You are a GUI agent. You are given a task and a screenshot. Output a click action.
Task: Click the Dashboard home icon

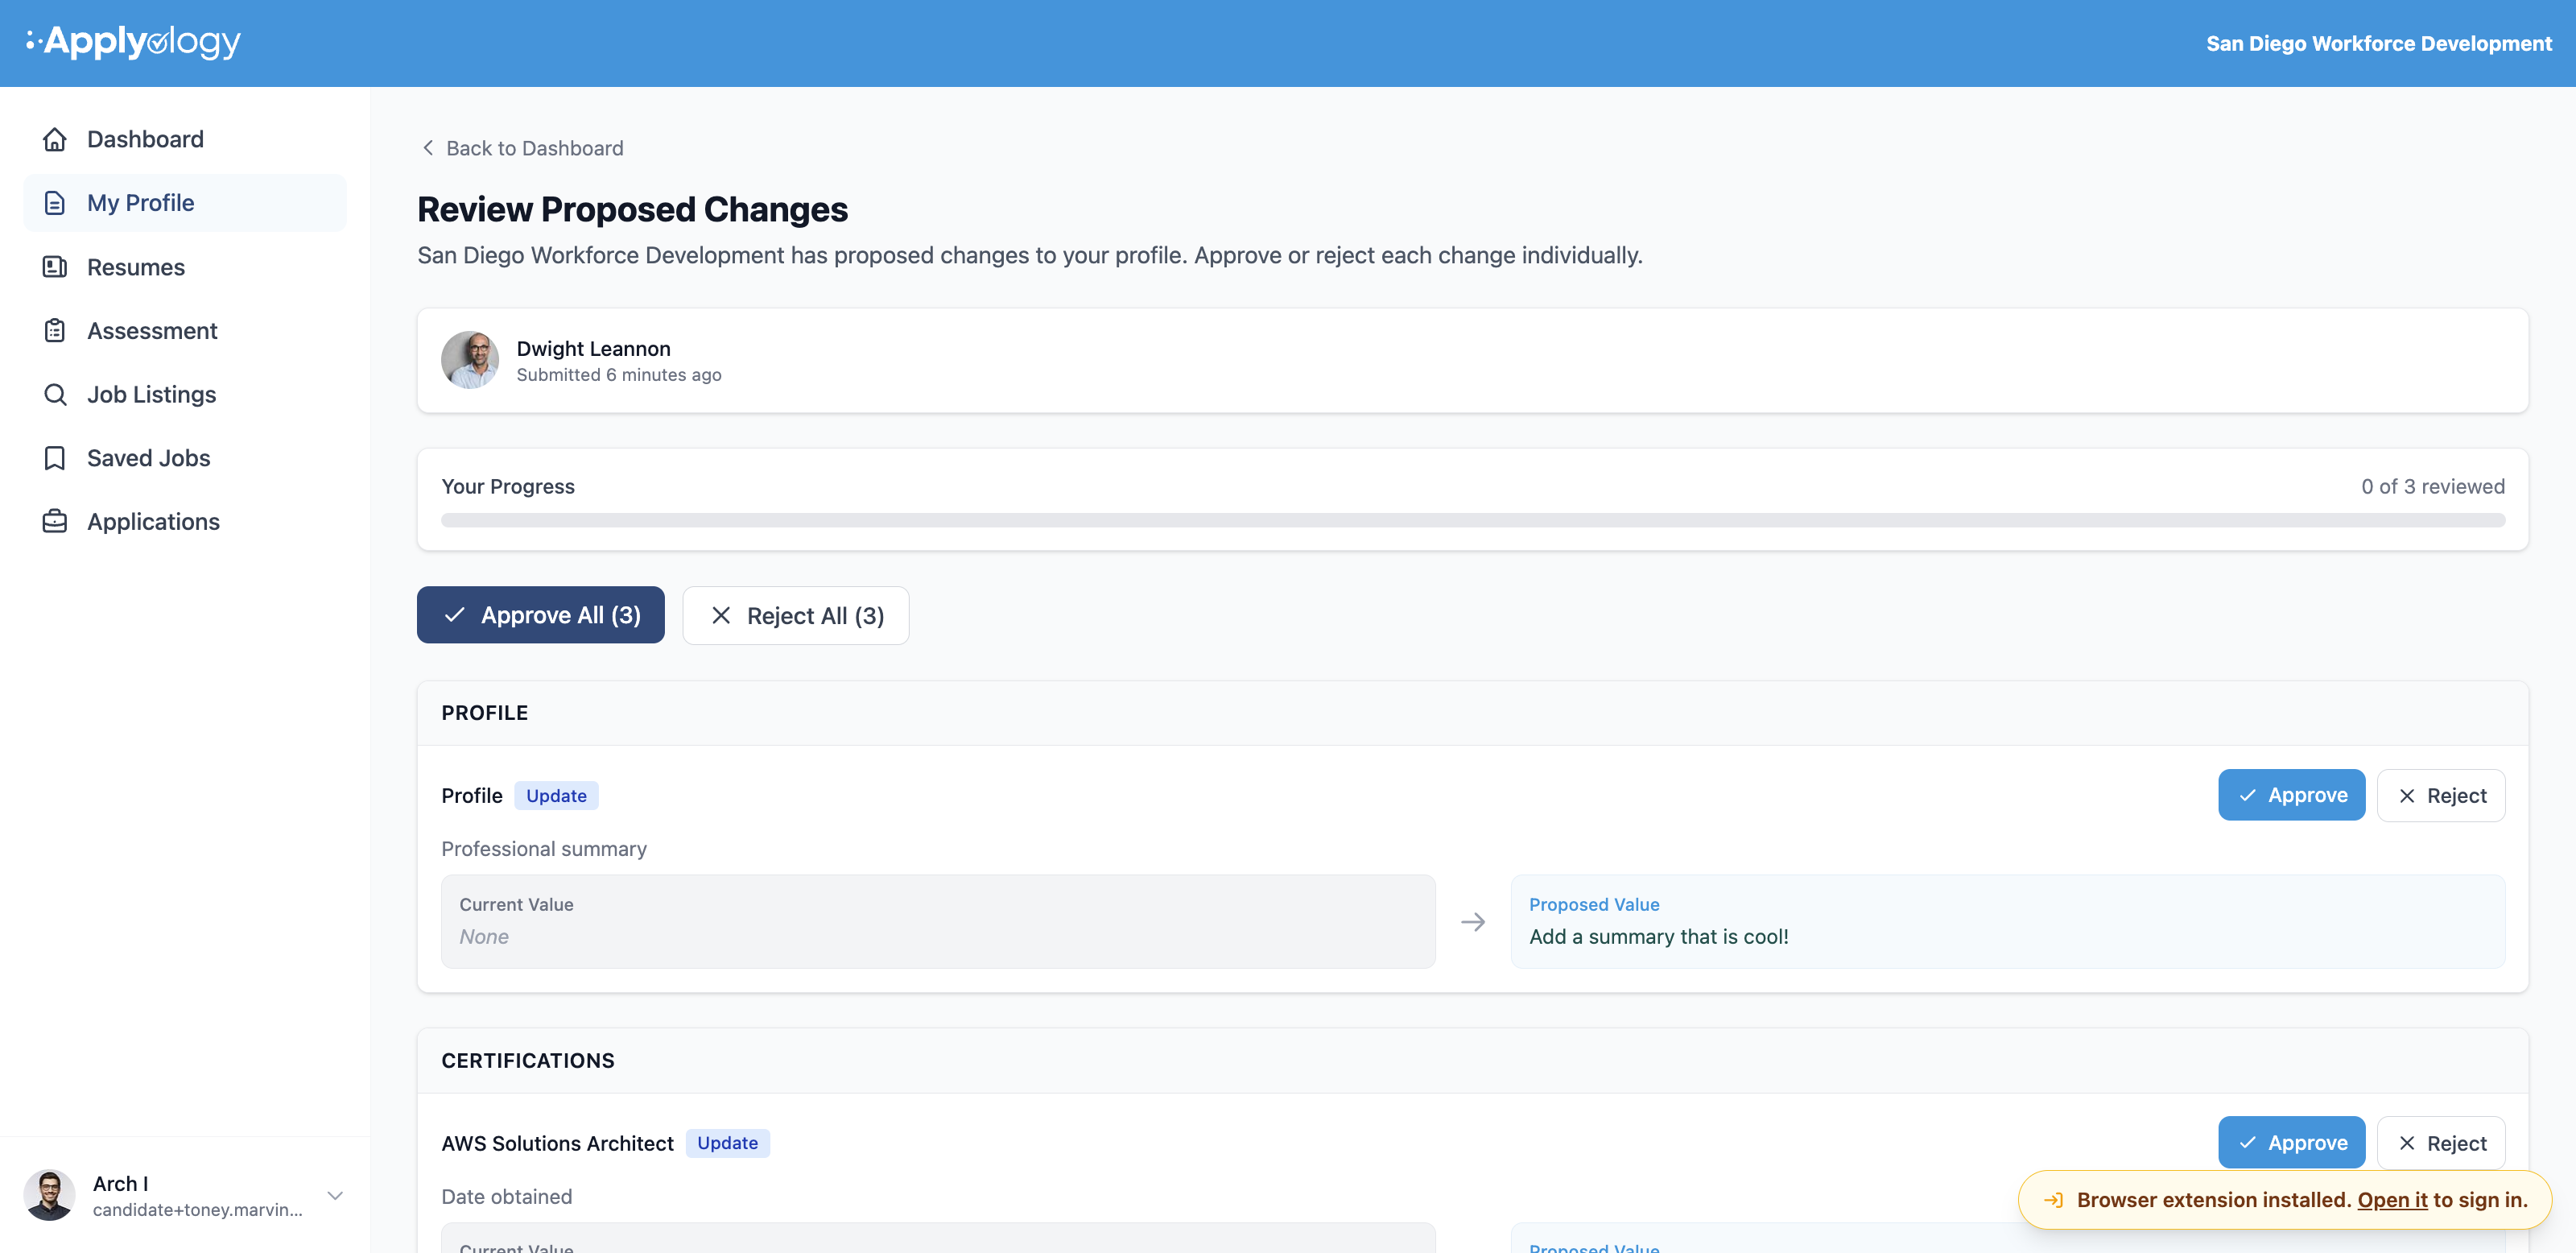55,139
